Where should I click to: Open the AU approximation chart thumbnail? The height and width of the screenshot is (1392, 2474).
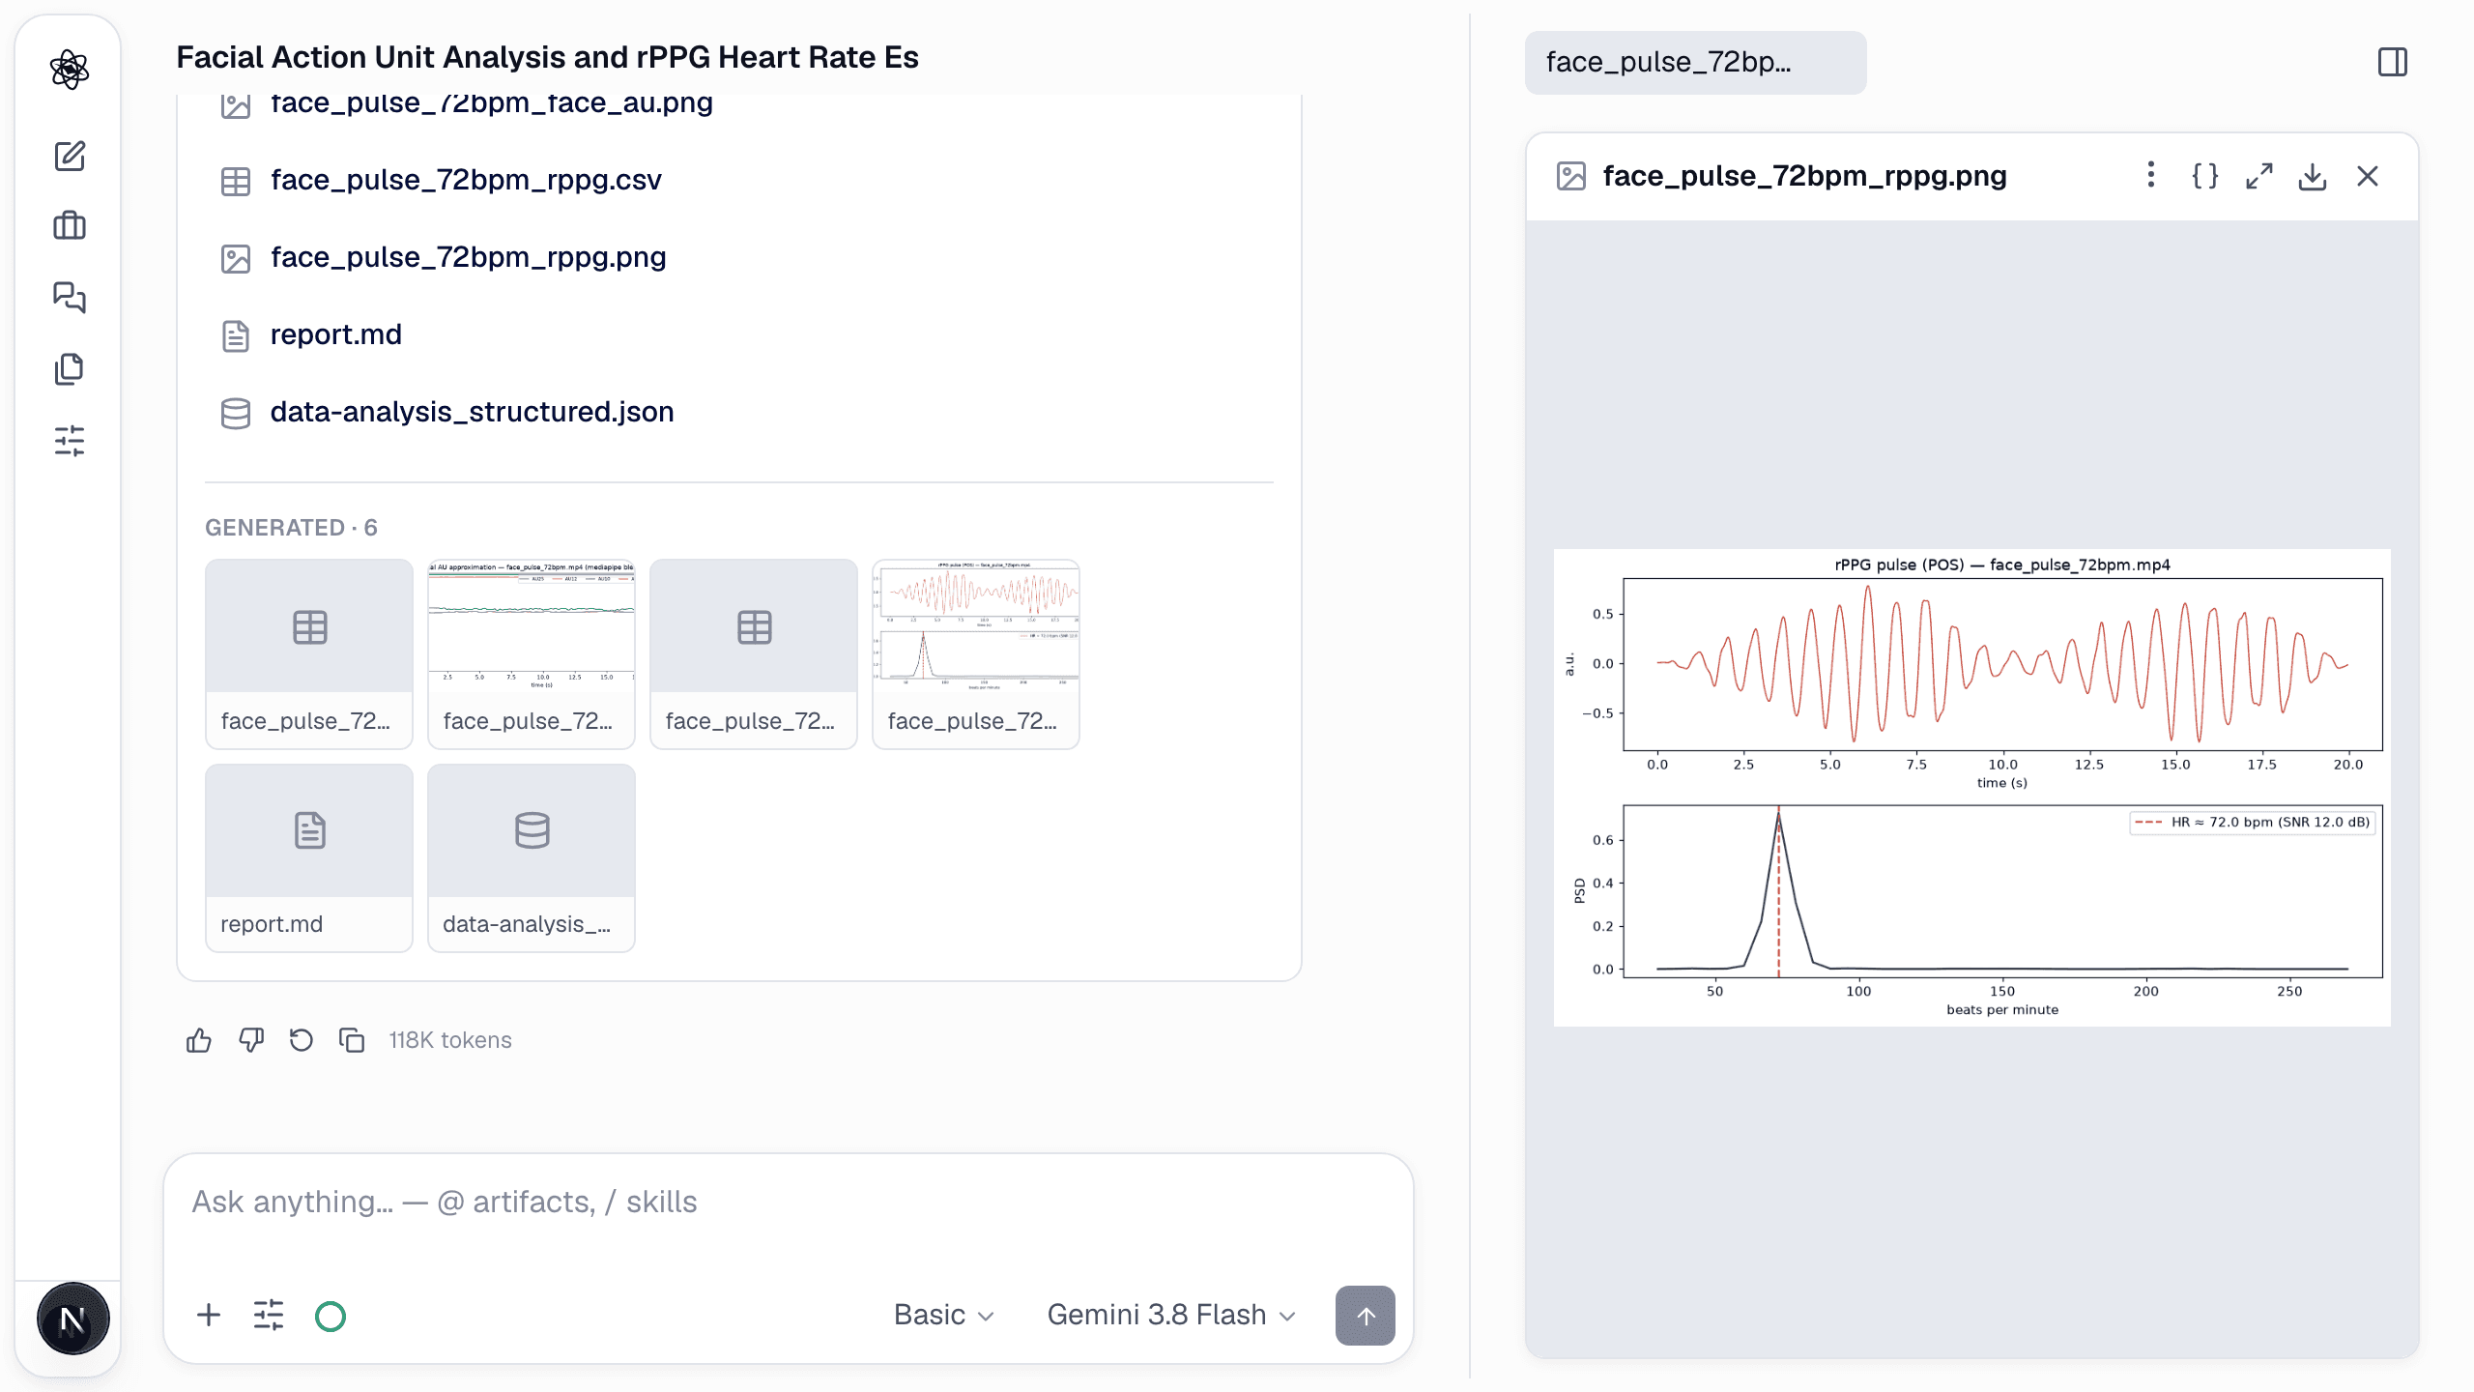click(x=532, y=653)
